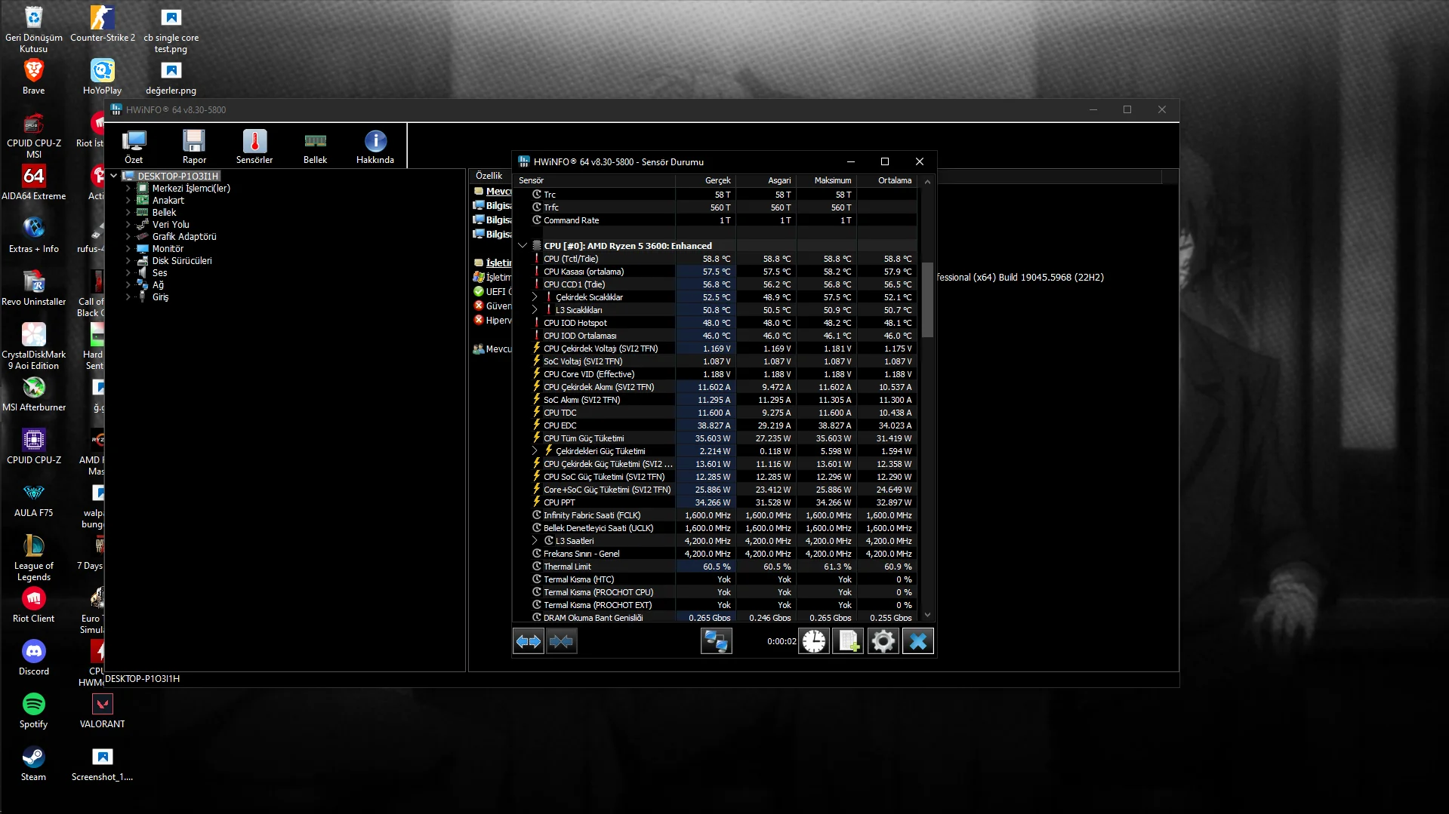This screenshot has width=1449, height=814.
Task: Collapse the CPU [#0] AMD Ryzen sensor group
Action: [523, 246]
